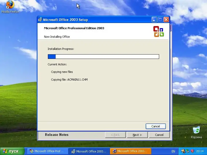Click the EN language indicator
This screenshot has height=155, width=207.
(173, 151)
